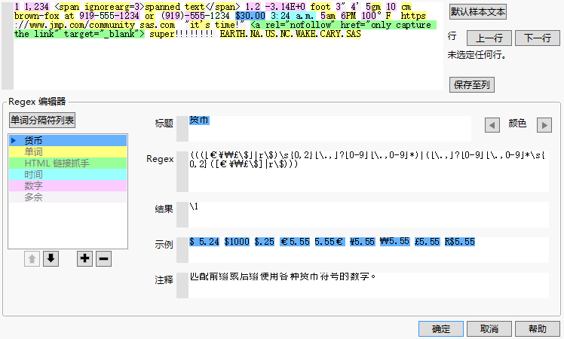564x339 pixels.
Task: Select next color with right arrow
Action: (544, 125)
